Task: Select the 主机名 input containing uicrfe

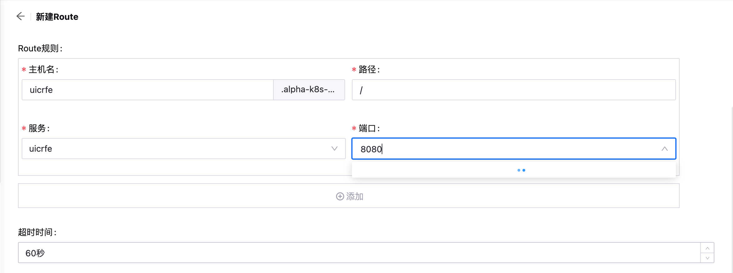Action: coord(147,90)
